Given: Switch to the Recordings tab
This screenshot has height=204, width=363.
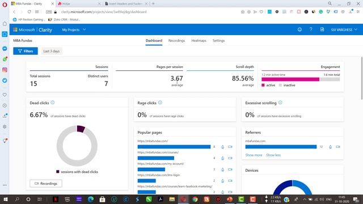Looking at the screenshot, I should tap(176, 41).
